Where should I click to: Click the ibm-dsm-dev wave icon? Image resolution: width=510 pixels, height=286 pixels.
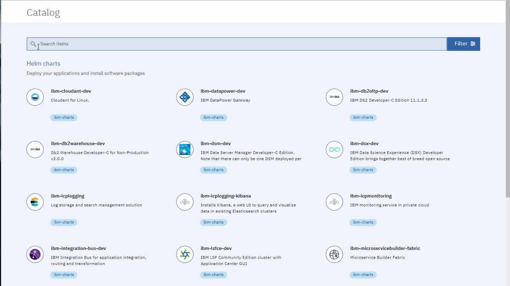184,149
